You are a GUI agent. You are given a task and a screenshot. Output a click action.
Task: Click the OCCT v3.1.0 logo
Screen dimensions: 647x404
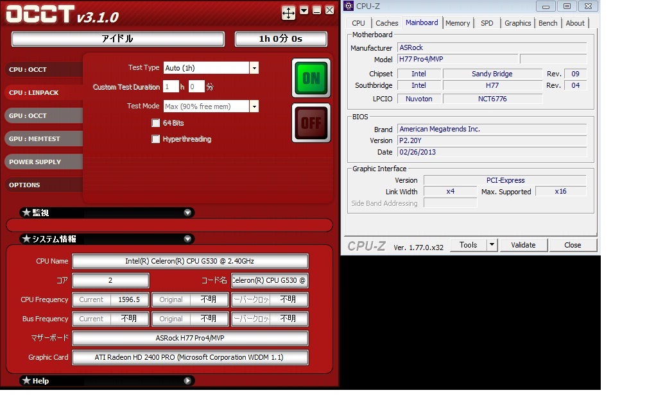(62, 15)
